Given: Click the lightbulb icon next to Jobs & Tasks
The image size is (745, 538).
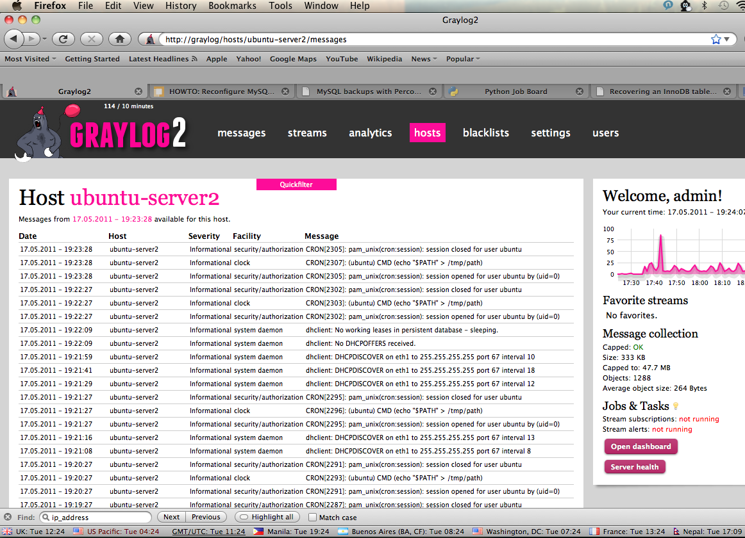Looking at the screenshot, I should [676, 406].
